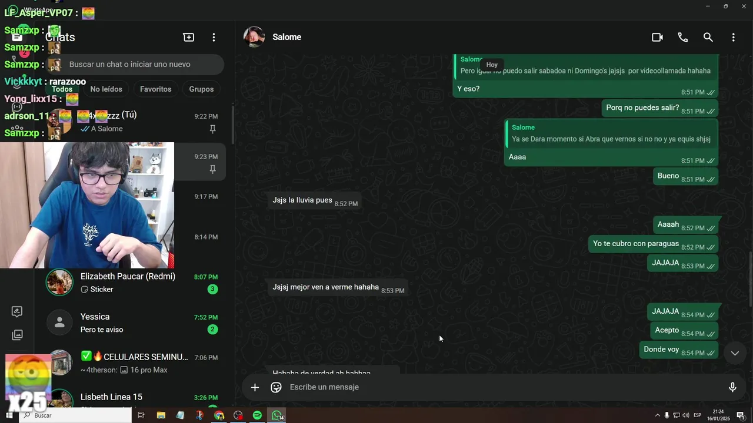Select the 'Todos' chat filter

click(x=62, y=89)
